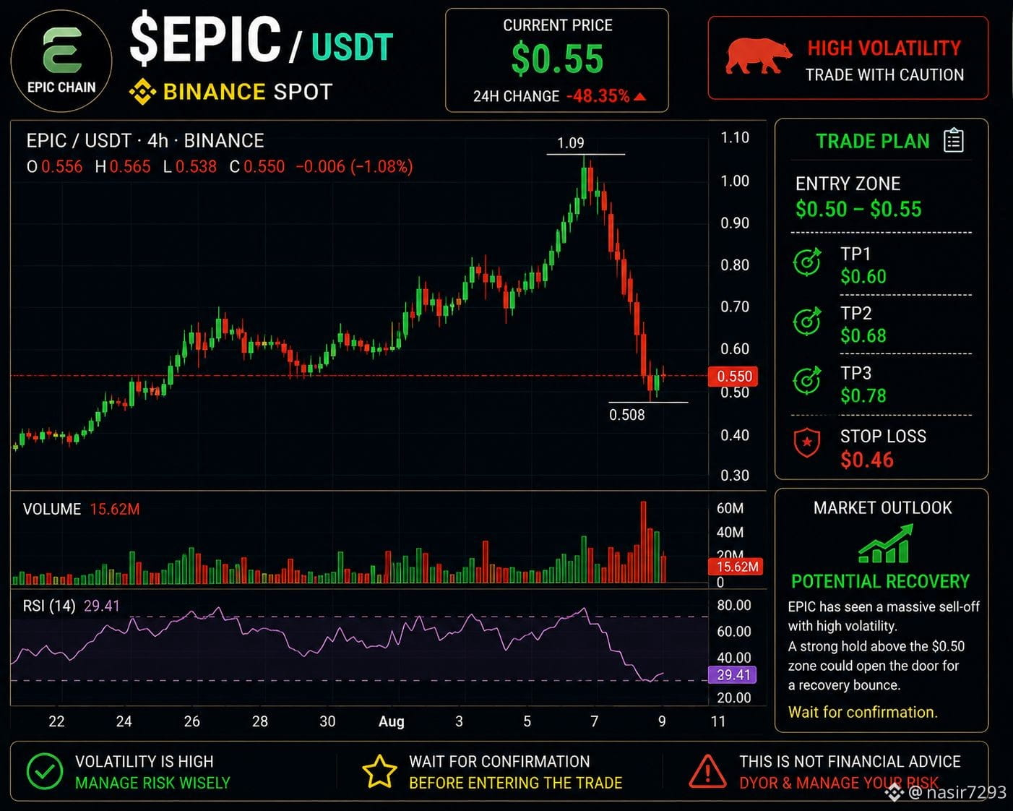Click the teal USDT text in header

tap(352, 48)
